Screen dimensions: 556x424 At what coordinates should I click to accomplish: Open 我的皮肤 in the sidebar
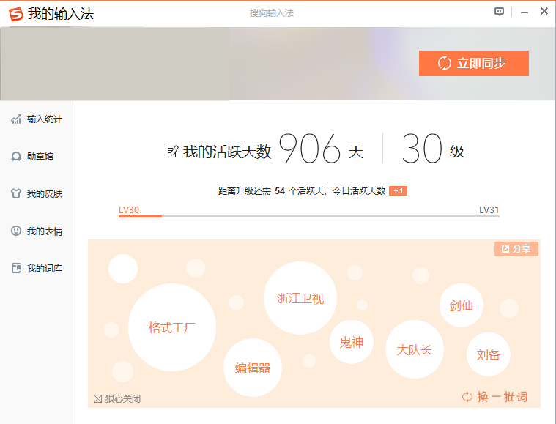tap(37, 194)
